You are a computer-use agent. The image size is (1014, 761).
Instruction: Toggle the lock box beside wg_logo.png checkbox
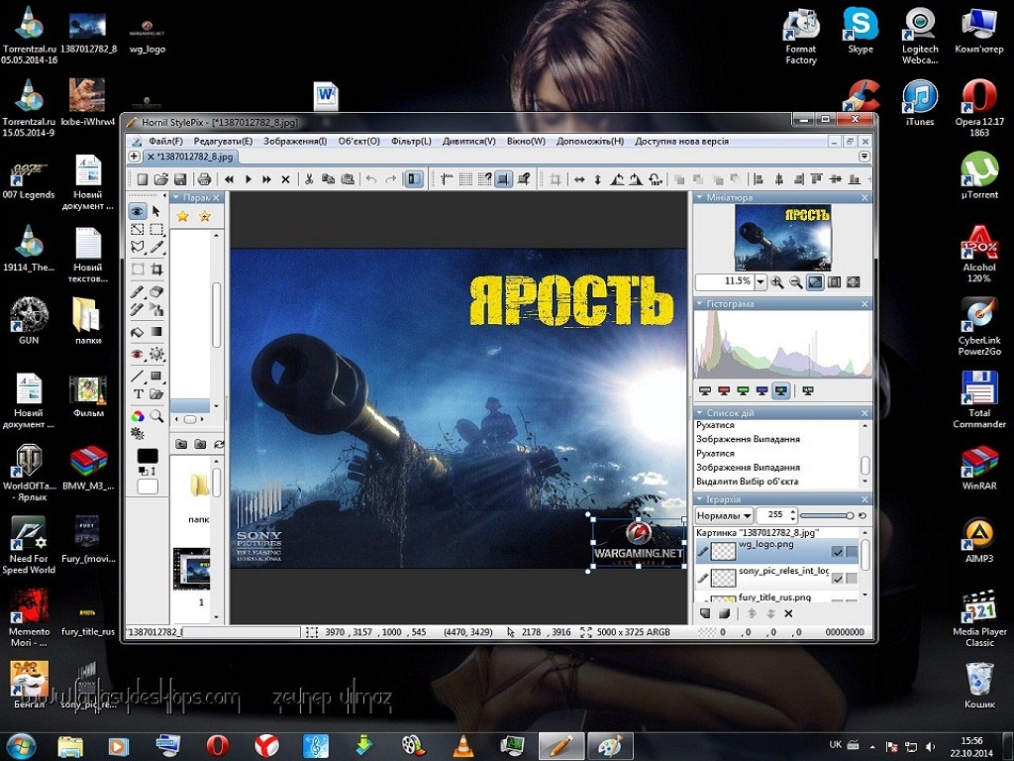point(852,552)
